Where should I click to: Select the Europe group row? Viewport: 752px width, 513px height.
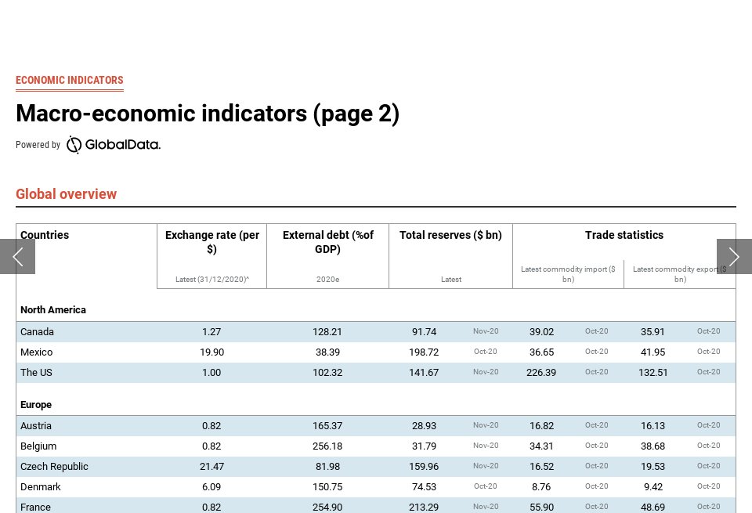(x=36, y=405)
